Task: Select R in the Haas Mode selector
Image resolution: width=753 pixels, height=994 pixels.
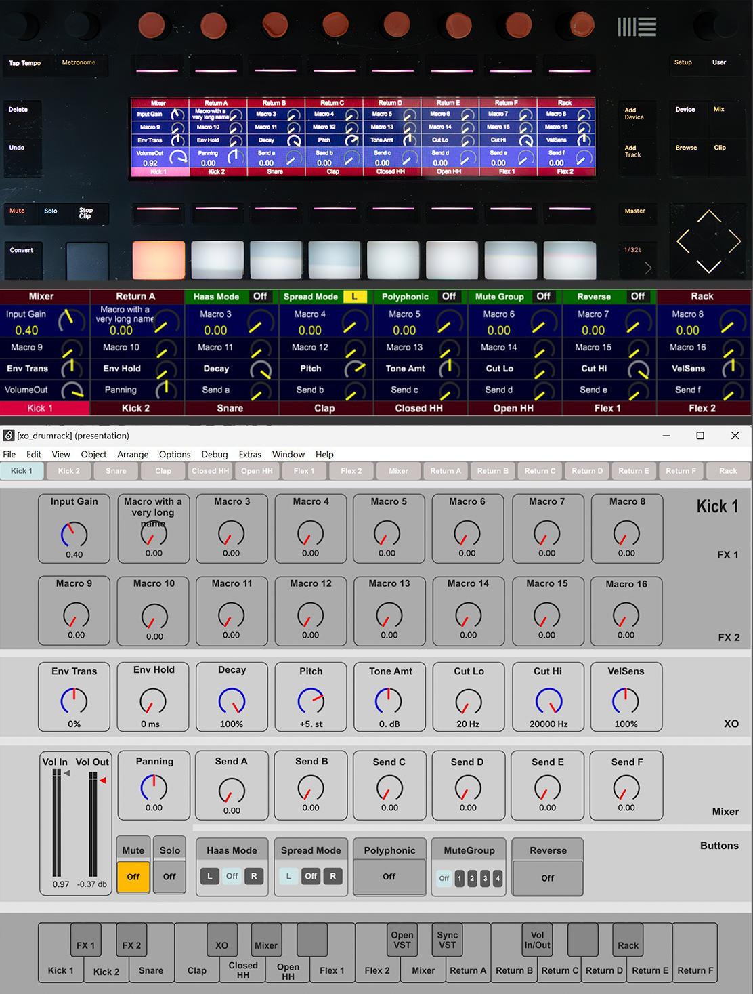Action: [254, 876]
